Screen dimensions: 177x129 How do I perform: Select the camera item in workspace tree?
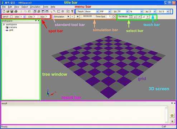[x=13, y=27]
